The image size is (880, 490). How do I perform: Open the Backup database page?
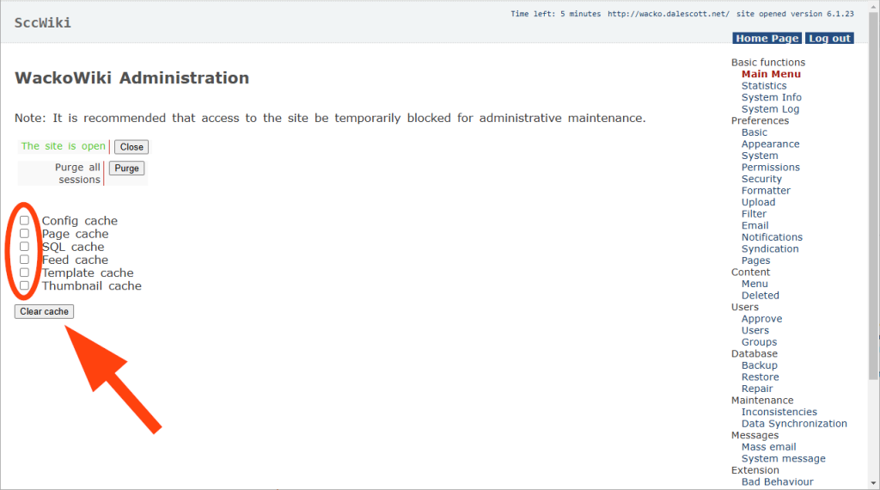point(759,365)
